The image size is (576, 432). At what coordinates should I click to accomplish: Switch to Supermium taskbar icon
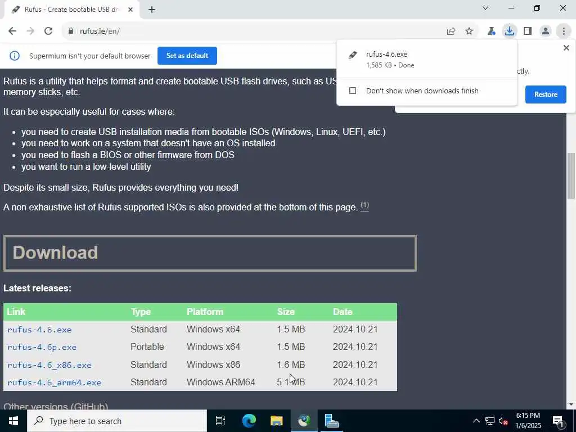tap(304, 421)
